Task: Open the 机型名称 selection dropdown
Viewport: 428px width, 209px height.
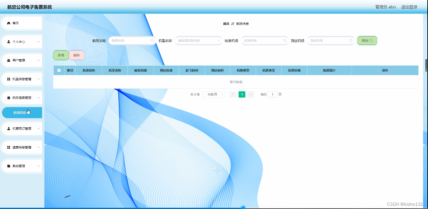Action: point(198,40)
